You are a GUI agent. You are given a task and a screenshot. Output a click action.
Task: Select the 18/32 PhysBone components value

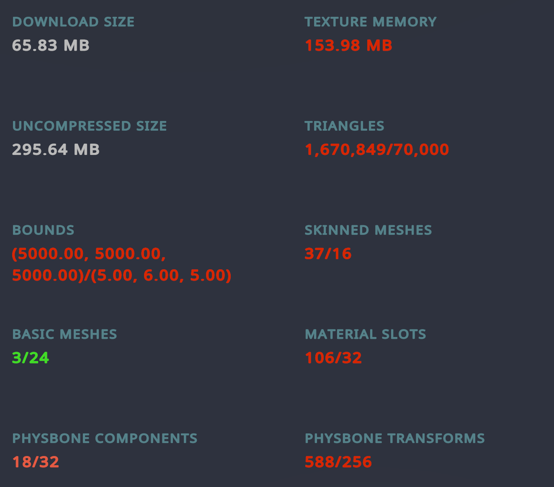(x=36, y=462)
